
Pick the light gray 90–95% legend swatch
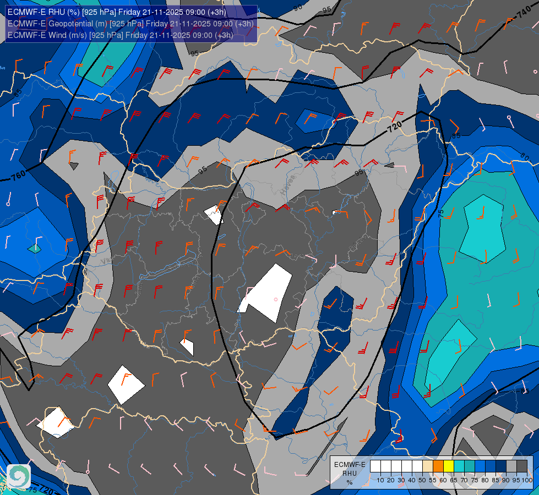point(511,466)
